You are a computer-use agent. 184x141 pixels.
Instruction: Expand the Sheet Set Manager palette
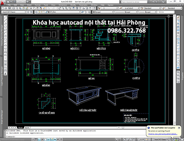point(2,117)
